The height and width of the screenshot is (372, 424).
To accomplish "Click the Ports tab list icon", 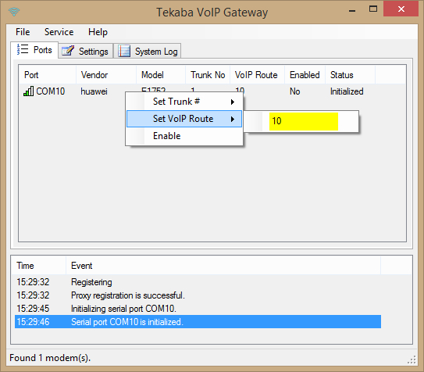I will pyautogui.click(x=23, y=49).
